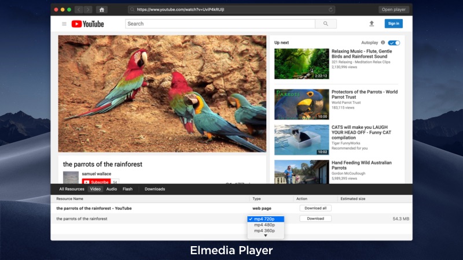Switch to the Audio tab

pyautogui.click(x=112, y=189)
